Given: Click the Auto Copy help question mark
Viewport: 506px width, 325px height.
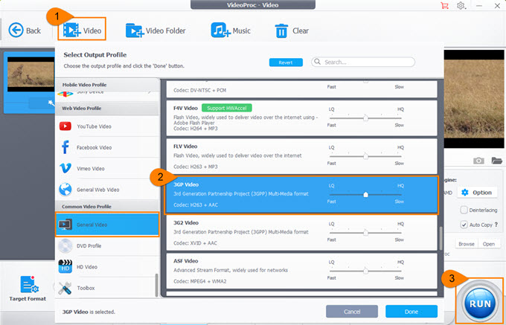Looking at the screenshot, I should (x=496, y=225).
